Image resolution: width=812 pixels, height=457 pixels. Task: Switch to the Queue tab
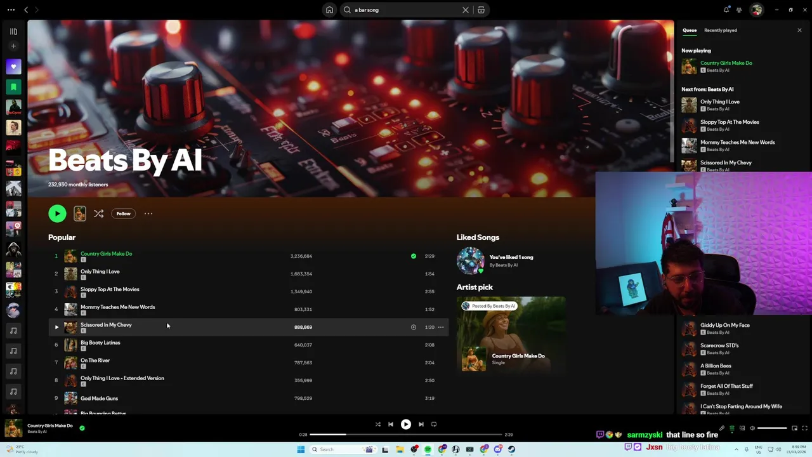point(690,30)
